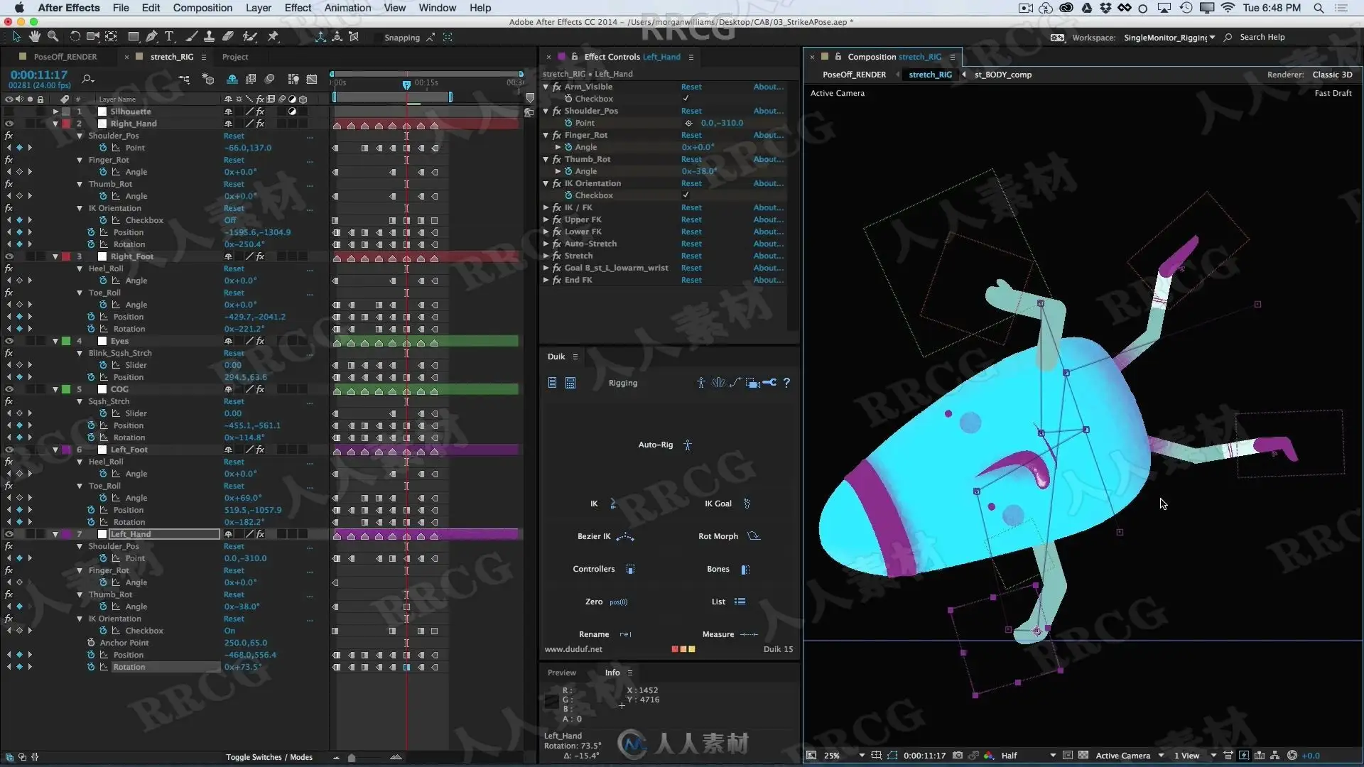Select the Type tool in toolbar

point(169,36)
